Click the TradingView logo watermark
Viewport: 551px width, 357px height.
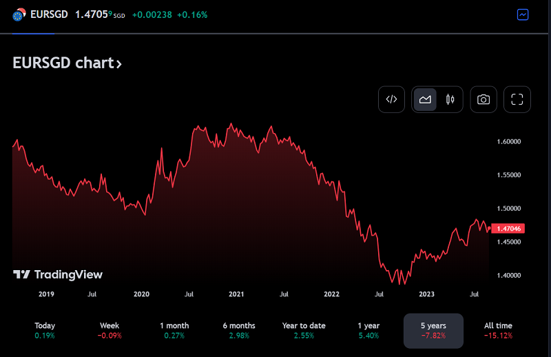[x=58, y=274]
